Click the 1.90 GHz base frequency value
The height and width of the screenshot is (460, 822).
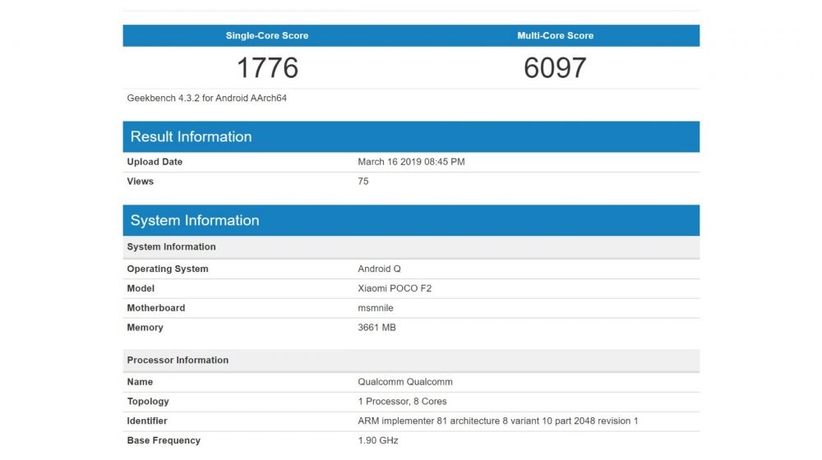click(x=377, y=441)
